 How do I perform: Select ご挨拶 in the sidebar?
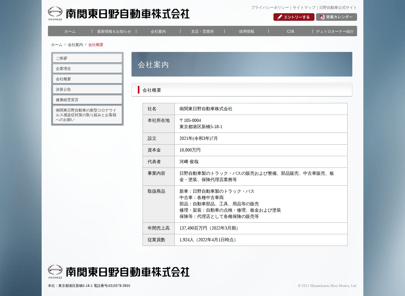[87, 58]
